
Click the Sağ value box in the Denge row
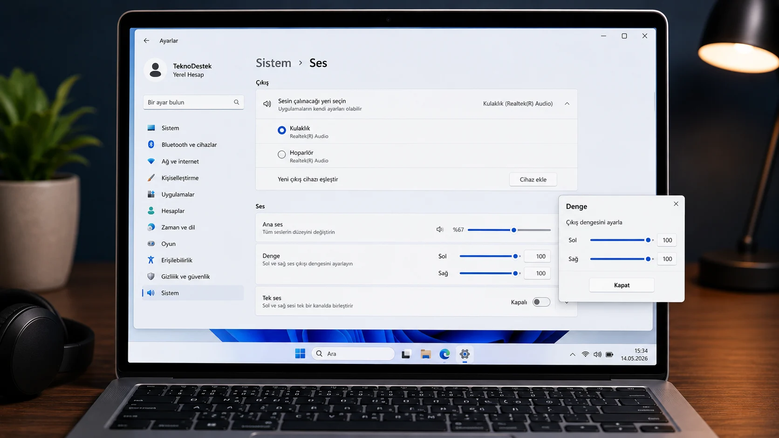pos(537,273)
